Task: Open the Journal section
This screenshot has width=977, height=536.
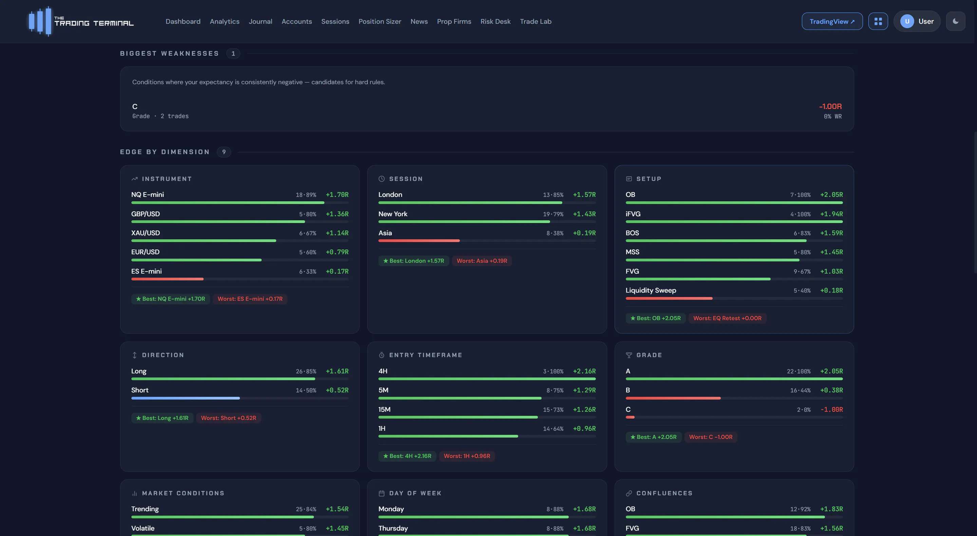Action: click(261, 21)
